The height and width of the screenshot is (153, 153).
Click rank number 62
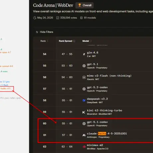coord(45,147)
